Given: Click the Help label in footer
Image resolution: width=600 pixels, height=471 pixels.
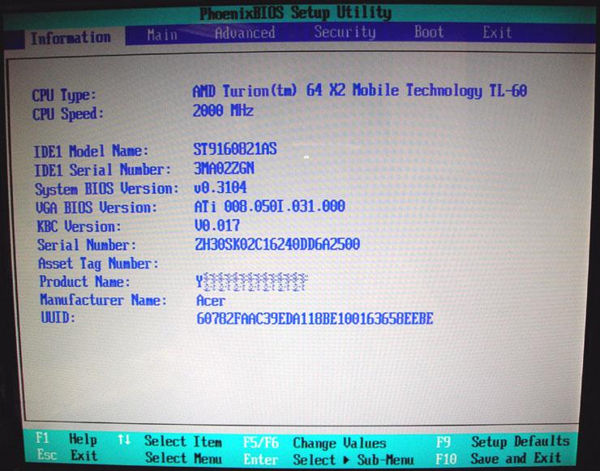Looking at the screenshot, I should point(83,439).
